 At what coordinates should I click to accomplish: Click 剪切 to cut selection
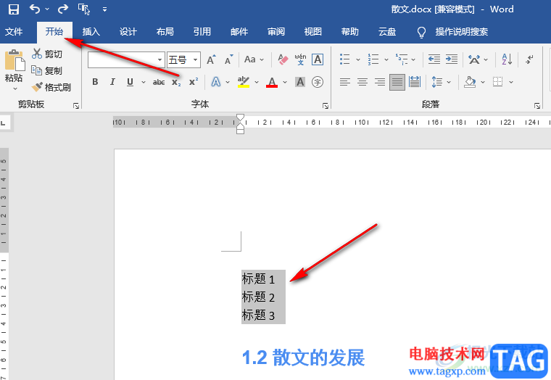tap(46, 54)
